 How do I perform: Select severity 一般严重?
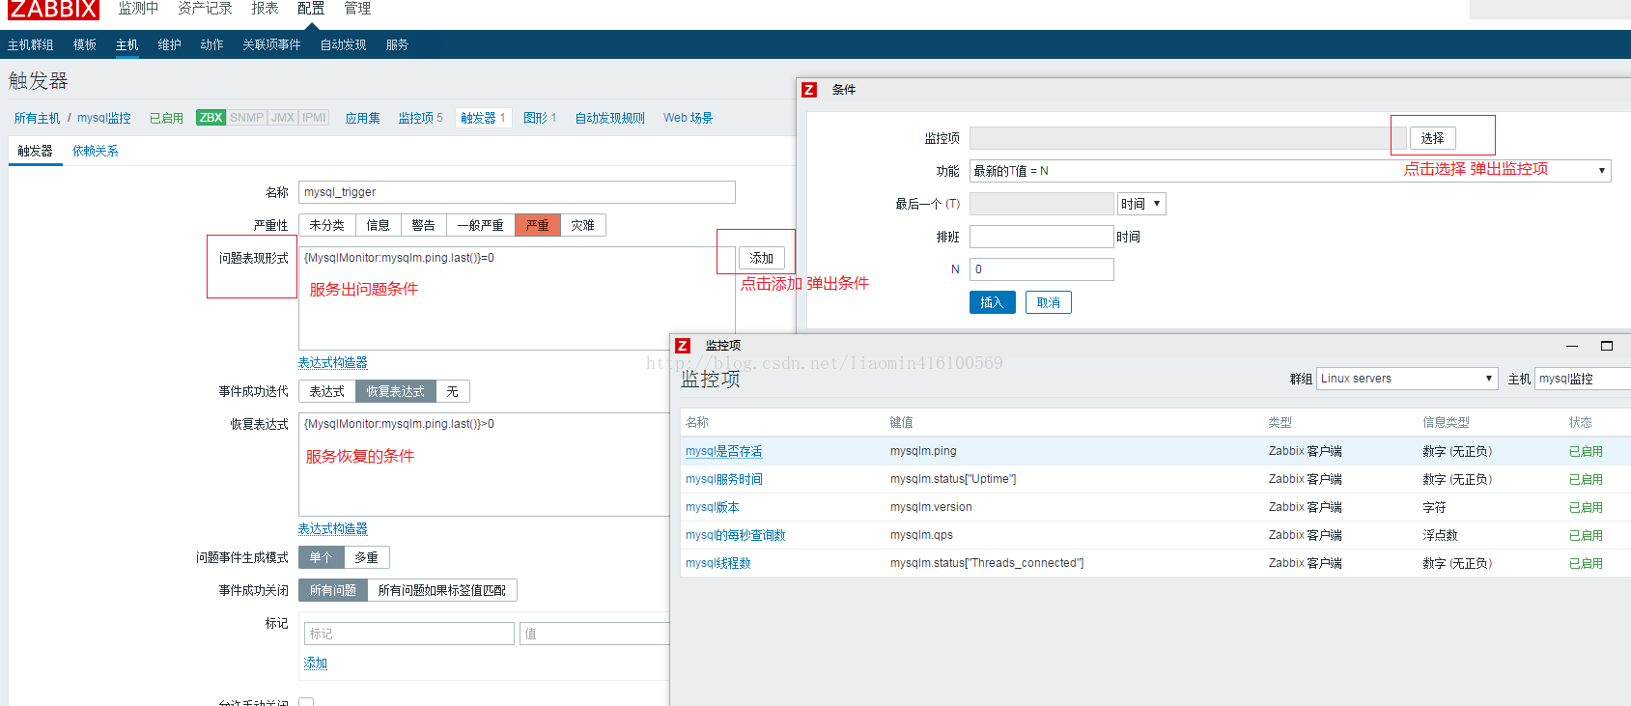coord(481,225)
